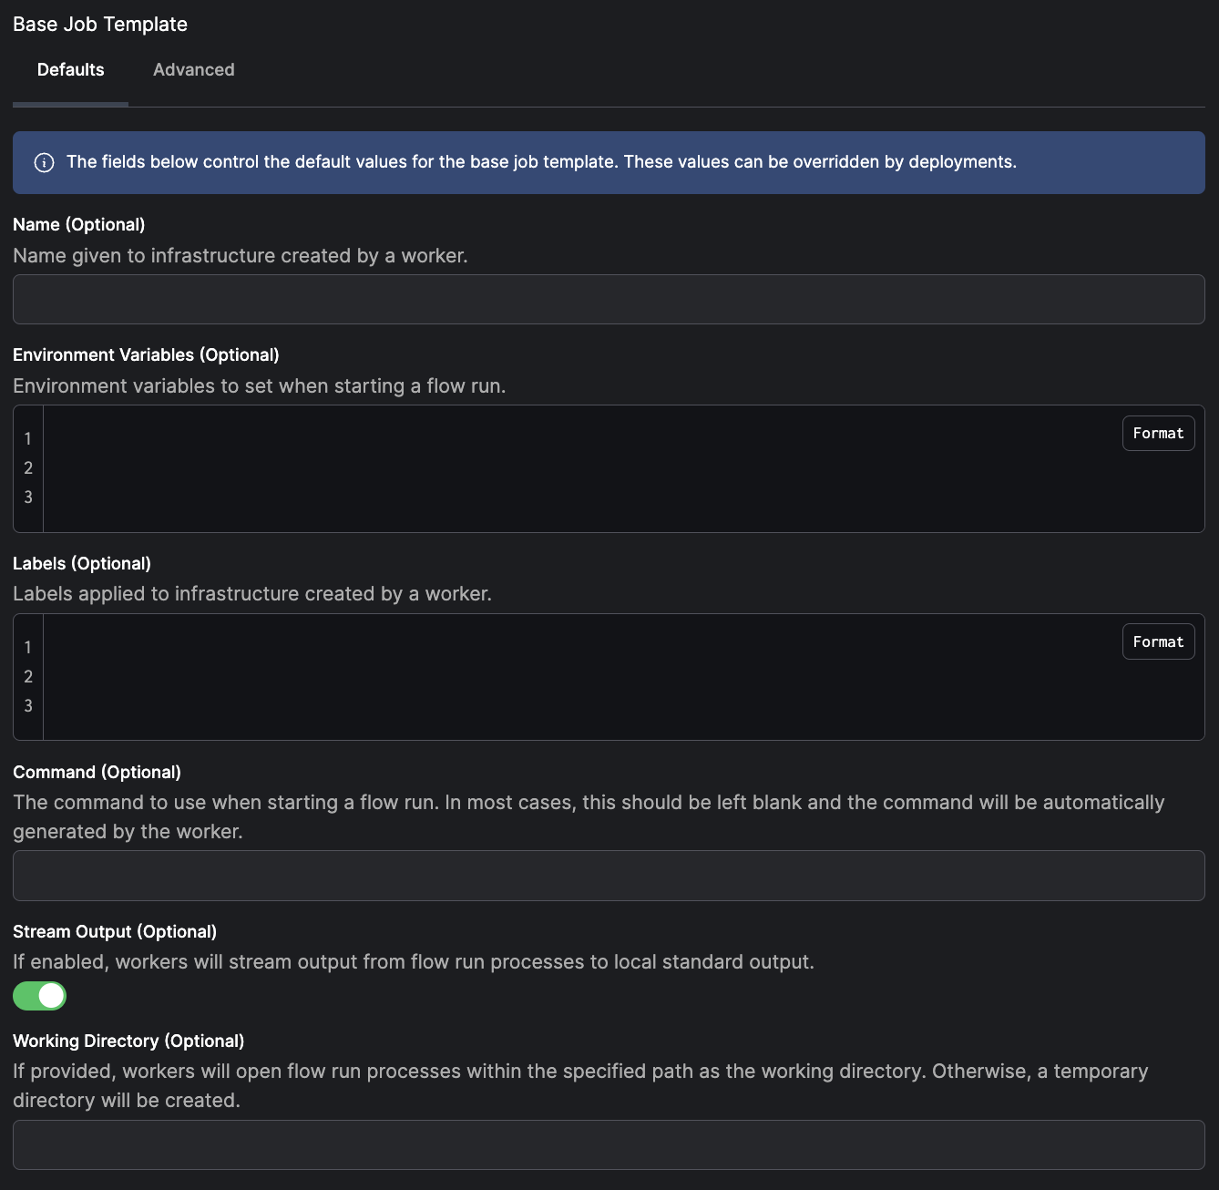Focus the Name input field
This screenshot has height=1190, width=1219.
(609, 299)
